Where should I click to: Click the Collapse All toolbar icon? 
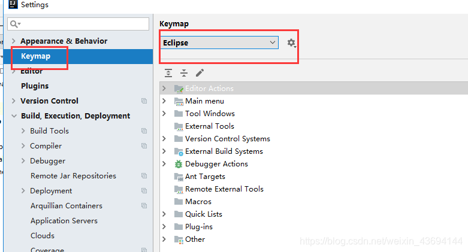tap(184, 73)
